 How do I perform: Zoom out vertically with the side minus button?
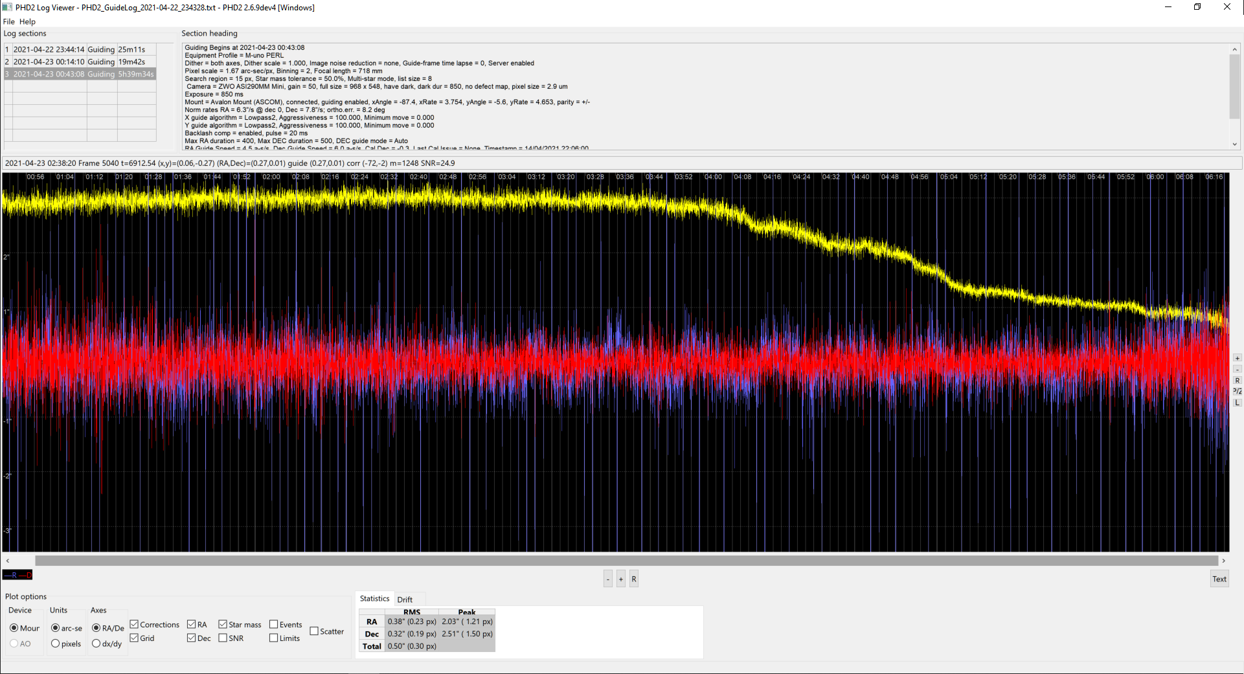pyautogui.click(x=1238, y=369)
